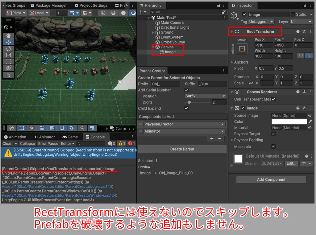Viewport: 316px width, 235px height.
Task: Open custom editor tools icon
Action: (x=8, y=75)
